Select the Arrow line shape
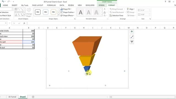176x99 pixels. pos(22,9)
